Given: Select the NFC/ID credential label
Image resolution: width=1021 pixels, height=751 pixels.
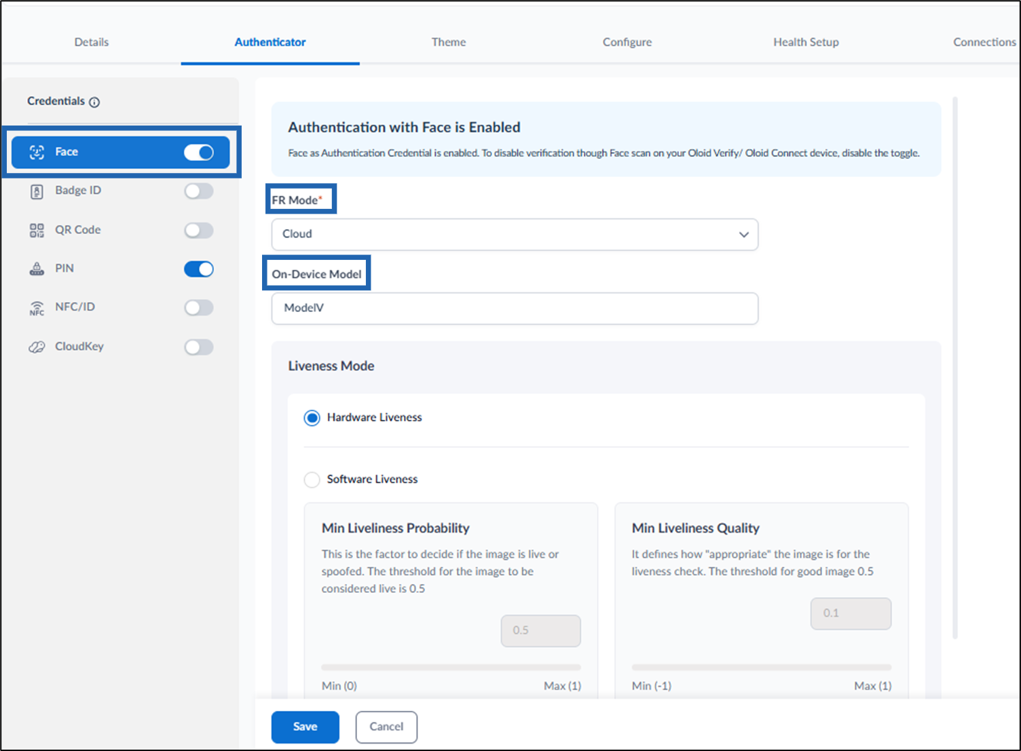Looking at the screenshot, I should coord(75,307).
